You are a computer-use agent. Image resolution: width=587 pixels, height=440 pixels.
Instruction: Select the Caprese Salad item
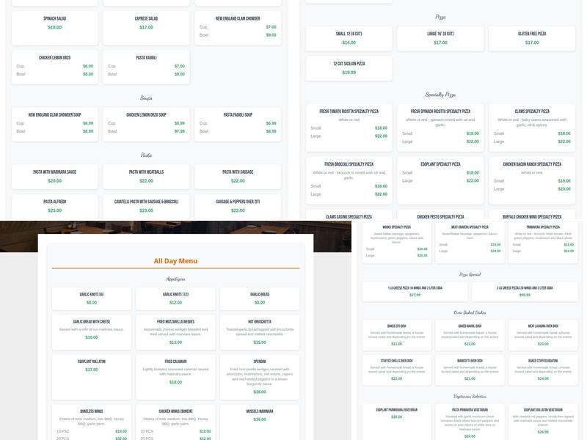coord(146,23)
